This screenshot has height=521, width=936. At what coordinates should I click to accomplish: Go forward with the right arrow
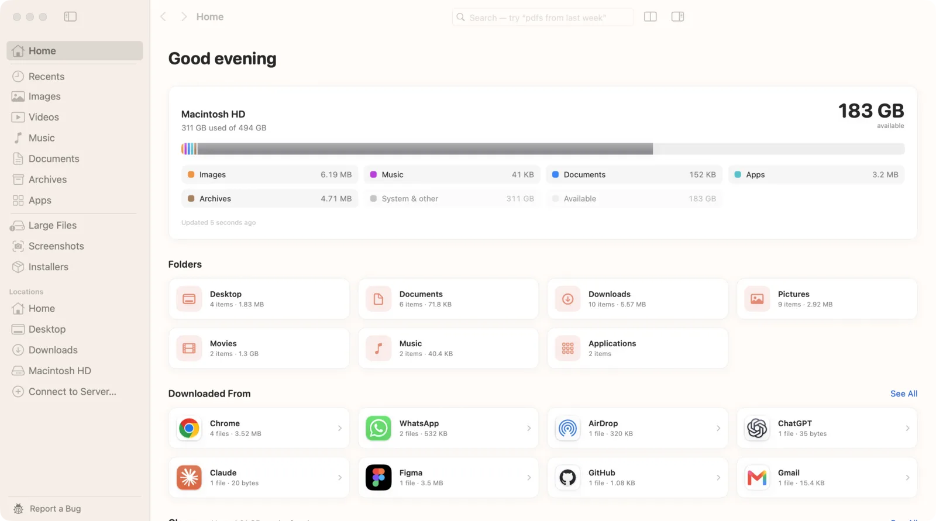coord(184,17)
